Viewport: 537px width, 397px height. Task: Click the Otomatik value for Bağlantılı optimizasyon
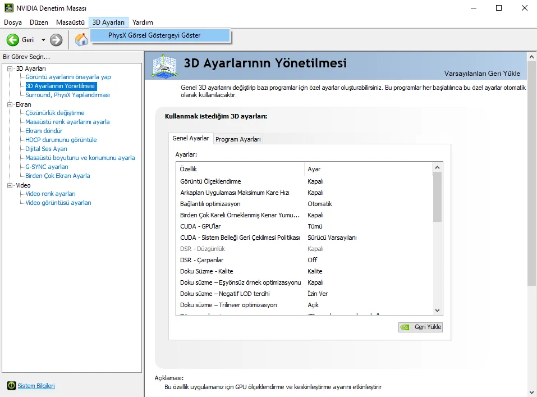[x=319, y=204]
